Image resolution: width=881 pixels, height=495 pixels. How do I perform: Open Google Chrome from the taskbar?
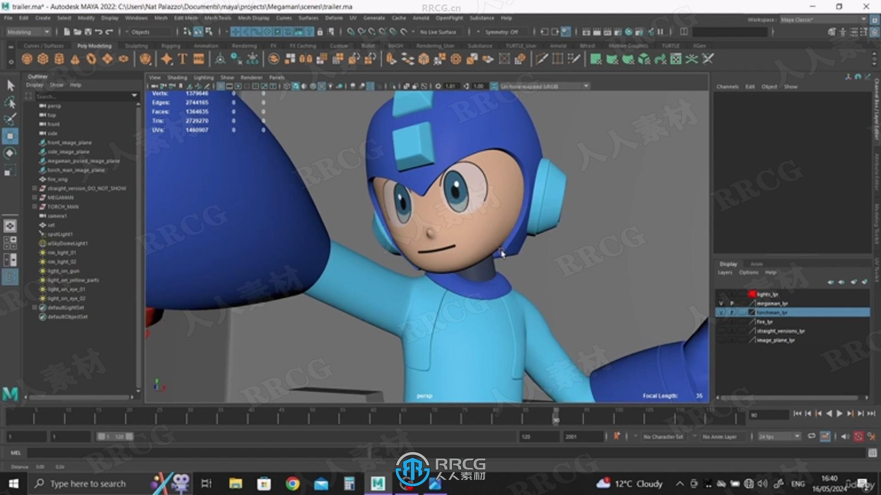pyautogui.click(x=292, y=484)
